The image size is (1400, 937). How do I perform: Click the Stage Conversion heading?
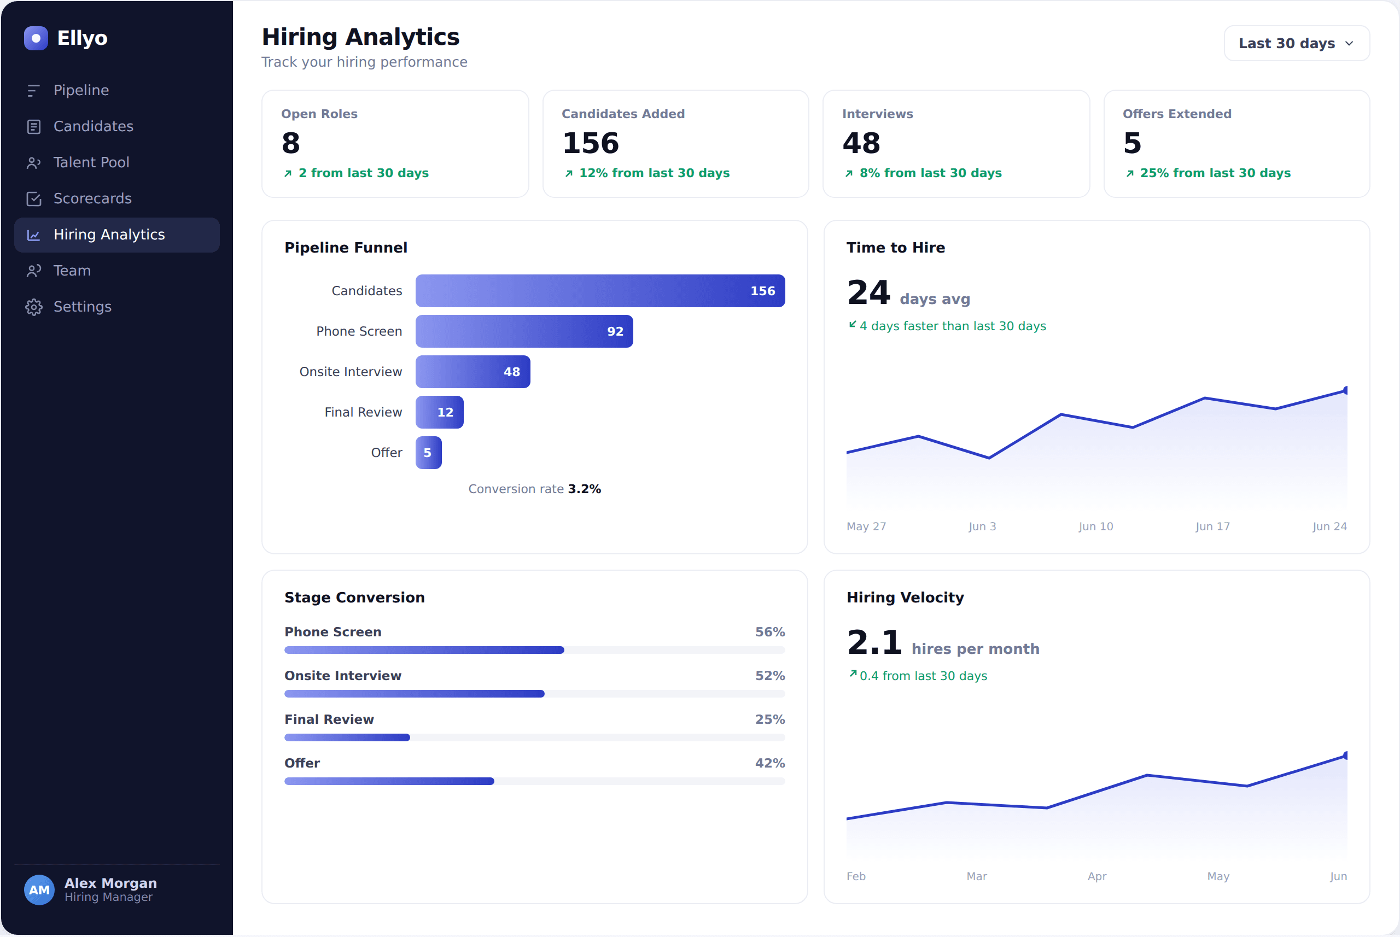click(x=354, y=598)
